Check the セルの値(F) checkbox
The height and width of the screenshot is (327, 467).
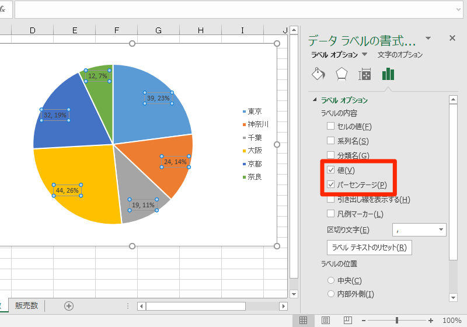pos(330,126)
